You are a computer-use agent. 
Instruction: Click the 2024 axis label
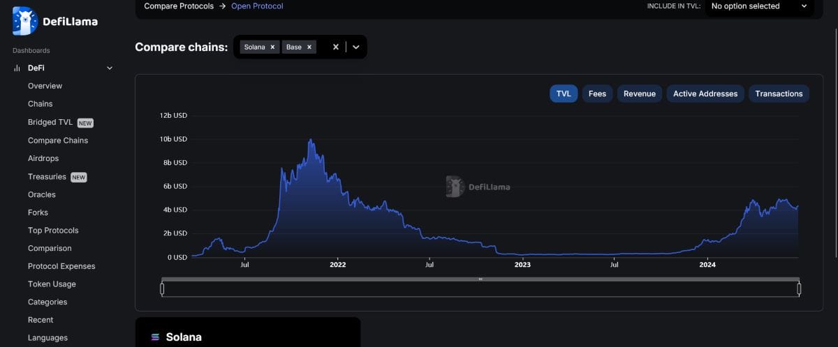pyautogui.click(x=707, y=265)
